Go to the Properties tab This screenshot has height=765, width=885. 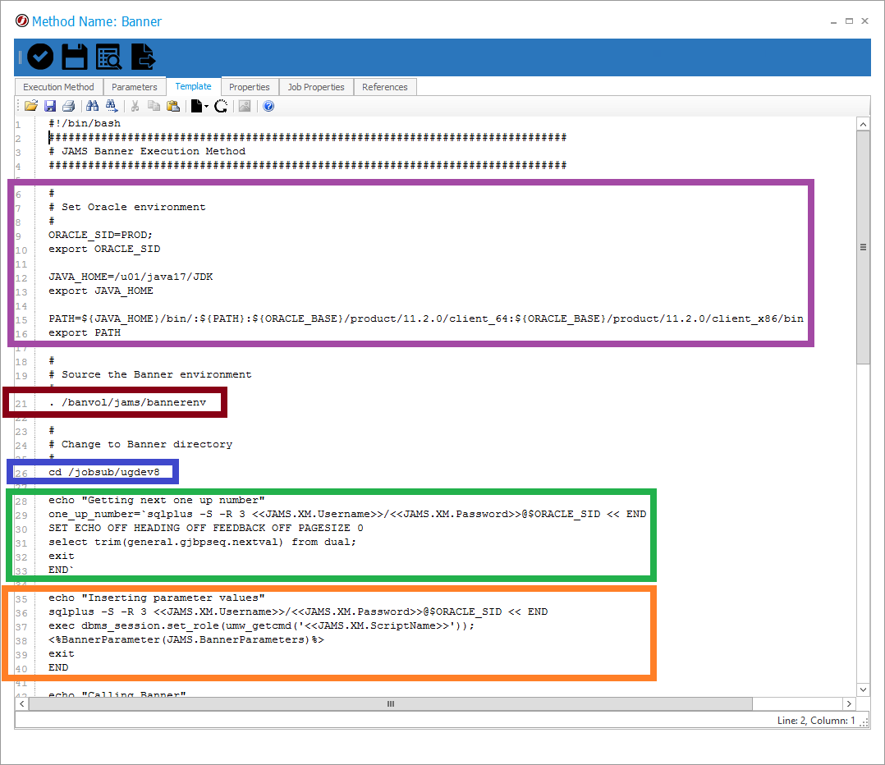tap(250, 87)
